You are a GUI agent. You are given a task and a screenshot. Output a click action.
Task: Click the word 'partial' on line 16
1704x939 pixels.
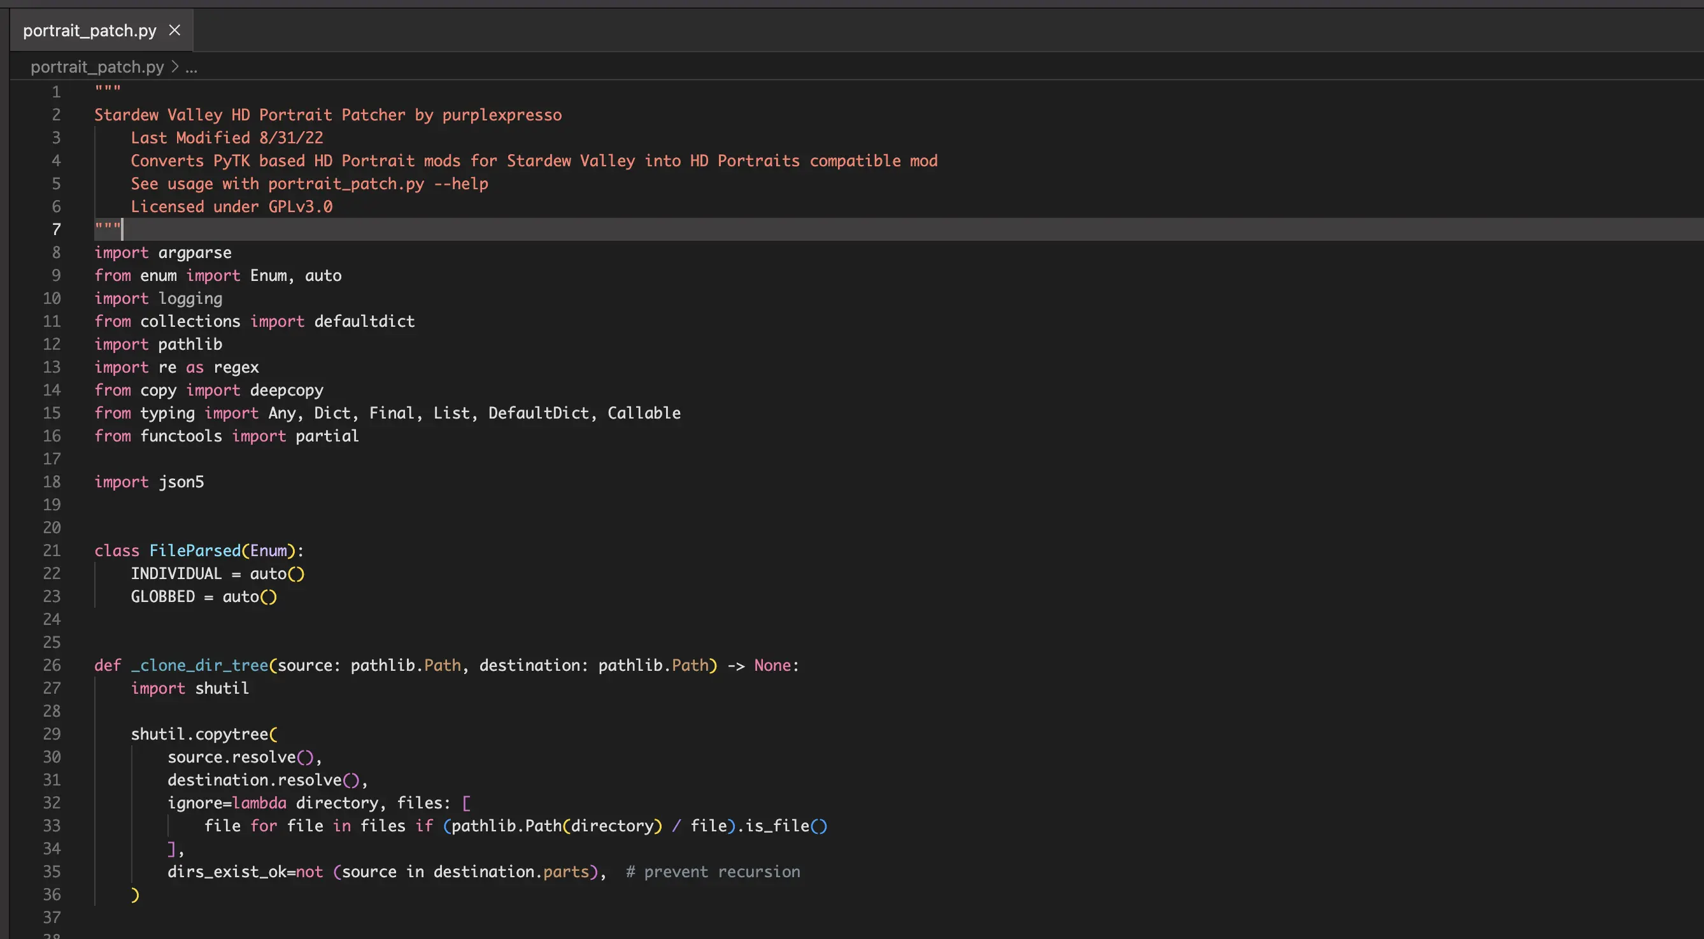(x=327, y=436)
